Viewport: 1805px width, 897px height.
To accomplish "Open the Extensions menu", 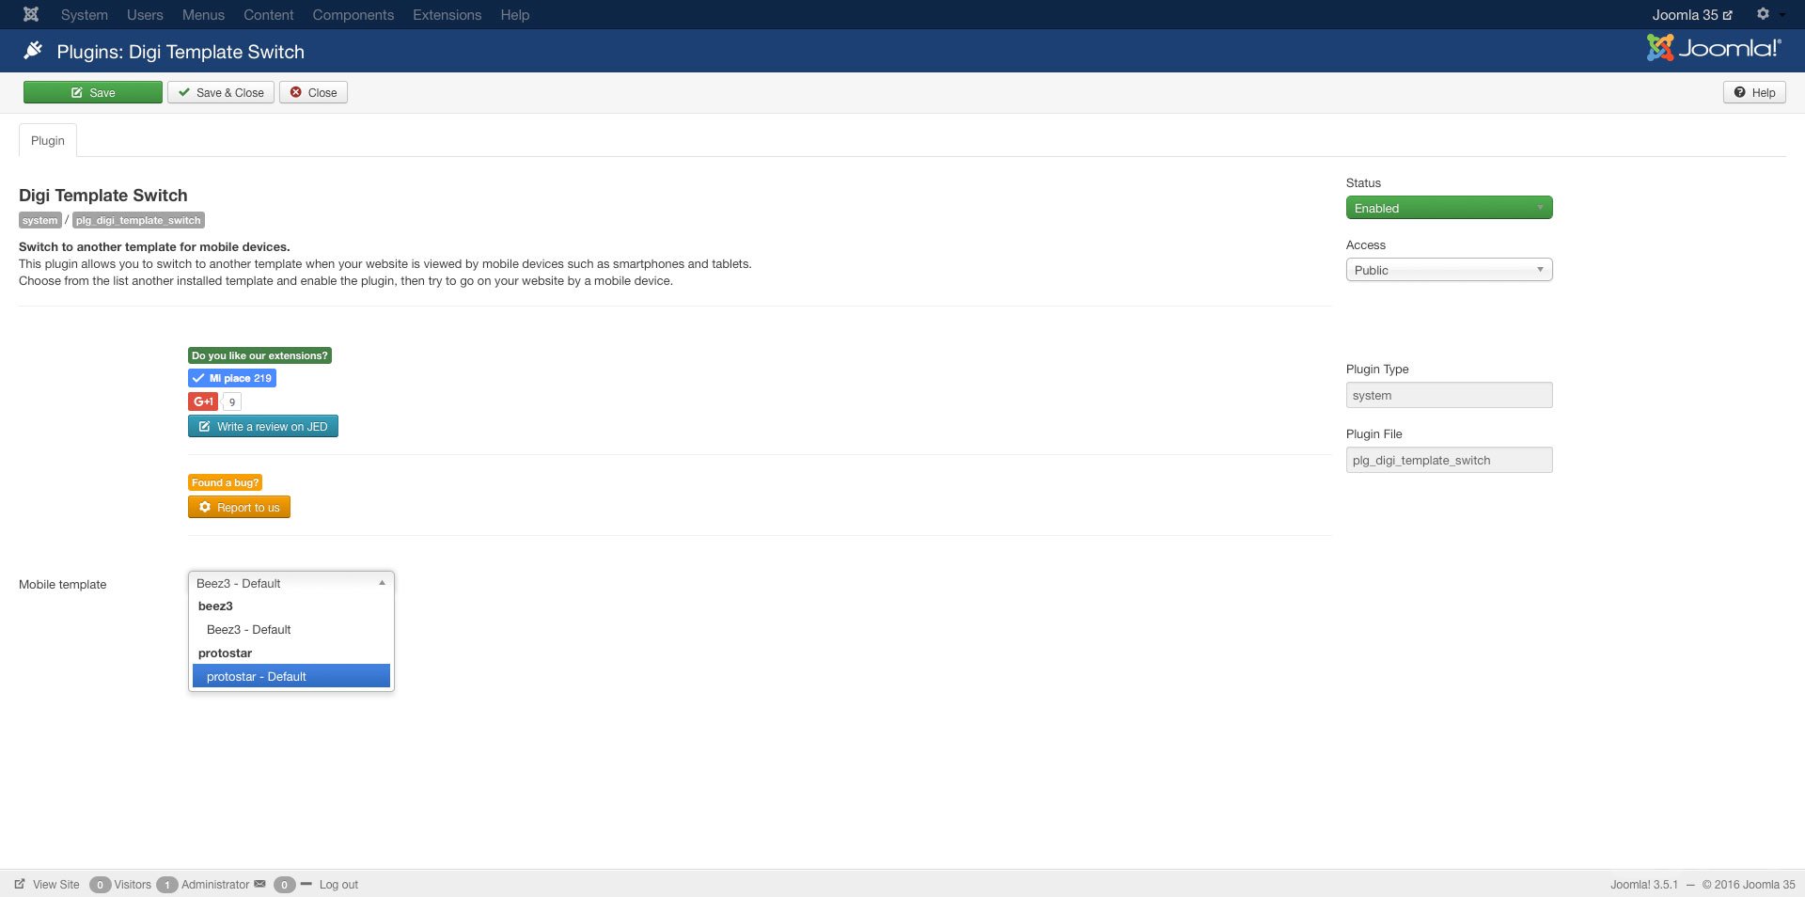I will pos(447,15).
